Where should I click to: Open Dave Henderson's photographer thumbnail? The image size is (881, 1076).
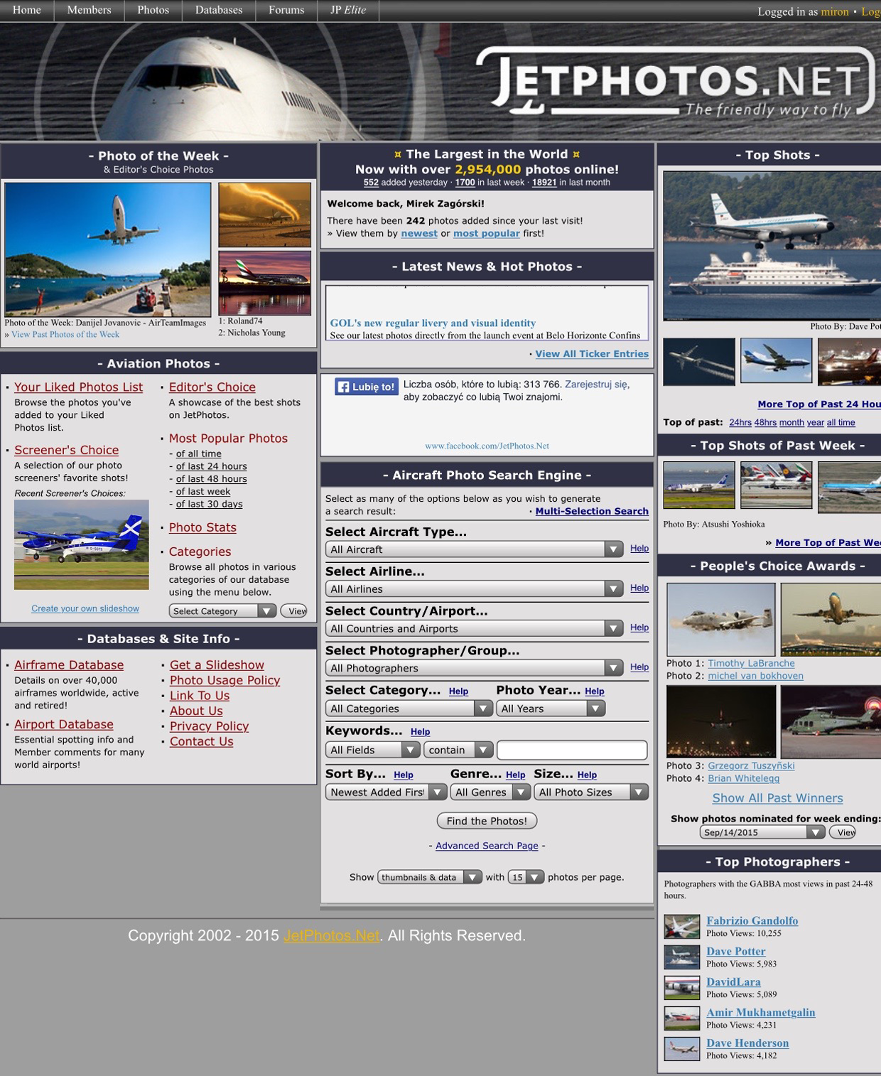pyautogui.click(x=682, y=1049)
